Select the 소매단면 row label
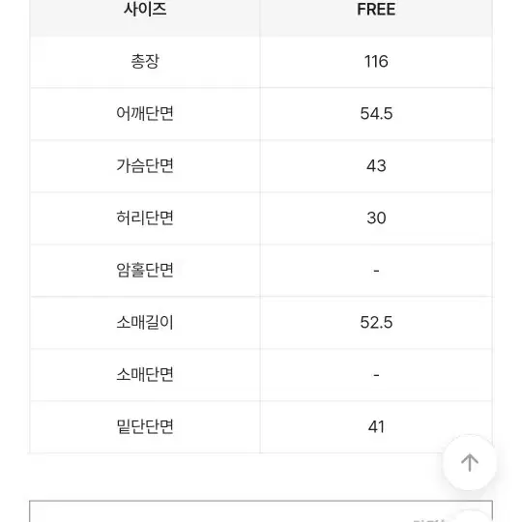 (145, 374)
